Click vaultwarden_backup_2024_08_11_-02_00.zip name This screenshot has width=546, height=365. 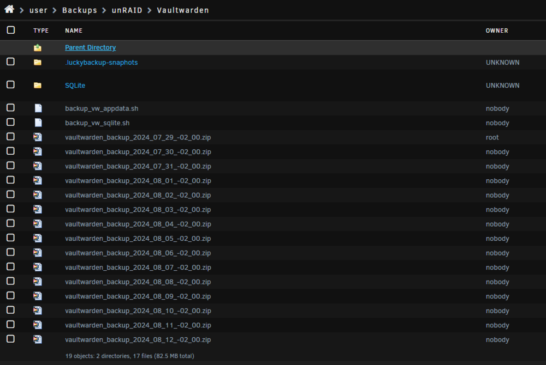click(138, 325)
